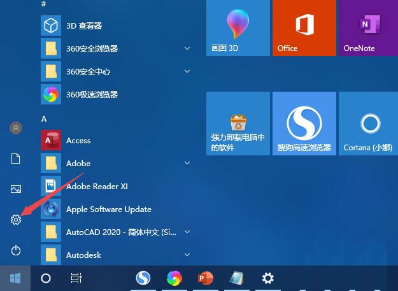Click the 360安全中心 folder icon

click(x=51, y=71)
